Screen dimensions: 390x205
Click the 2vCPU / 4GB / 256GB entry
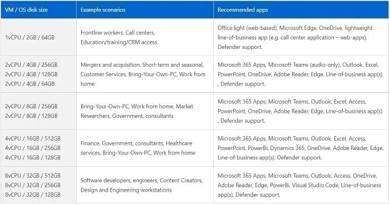(31, 64)
